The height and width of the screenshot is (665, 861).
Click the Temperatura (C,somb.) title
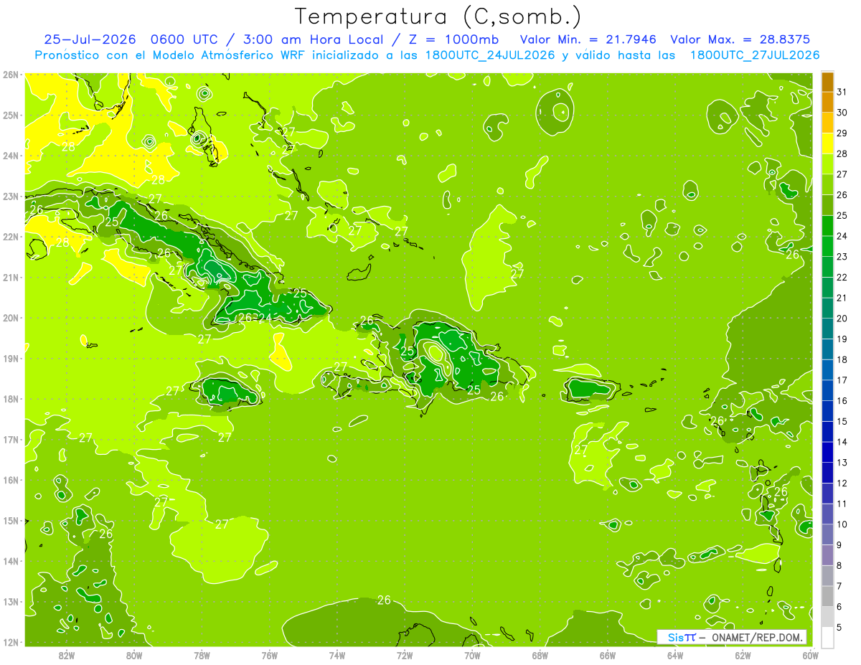(438, 16)
